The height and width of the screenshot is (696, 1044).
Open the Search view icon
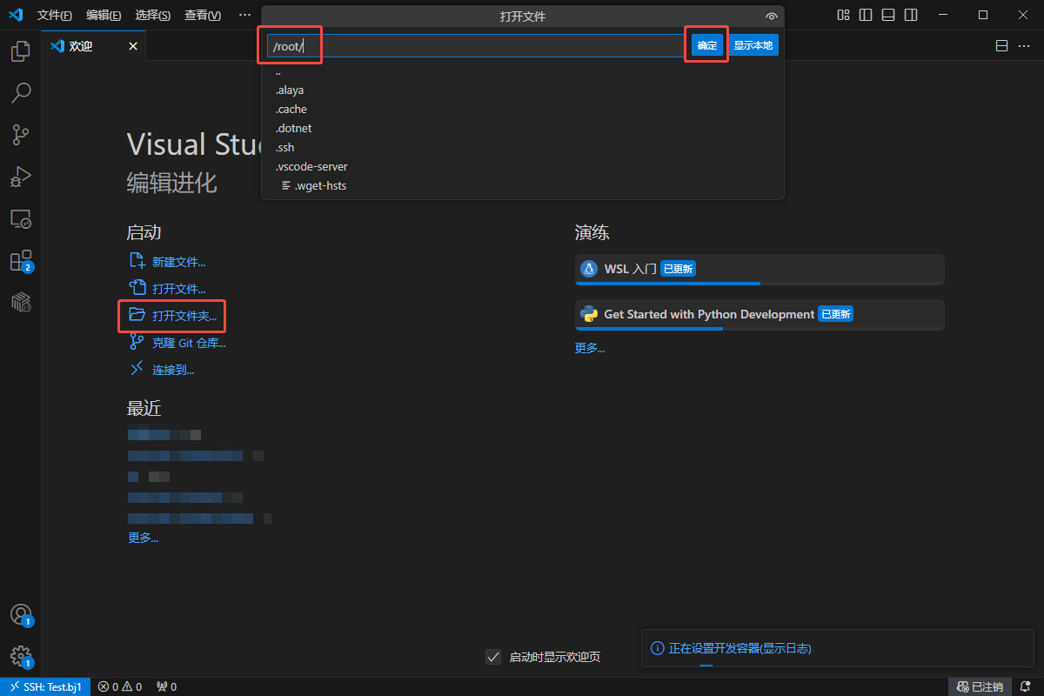pyautogui.click(x=20, y=92)
